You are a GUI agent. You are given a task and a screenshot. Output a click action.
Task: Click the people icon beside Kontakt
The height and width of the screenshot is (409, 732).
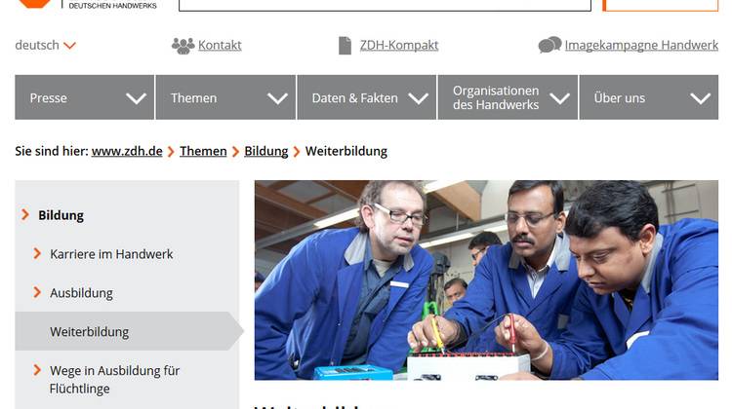(183, 46)
